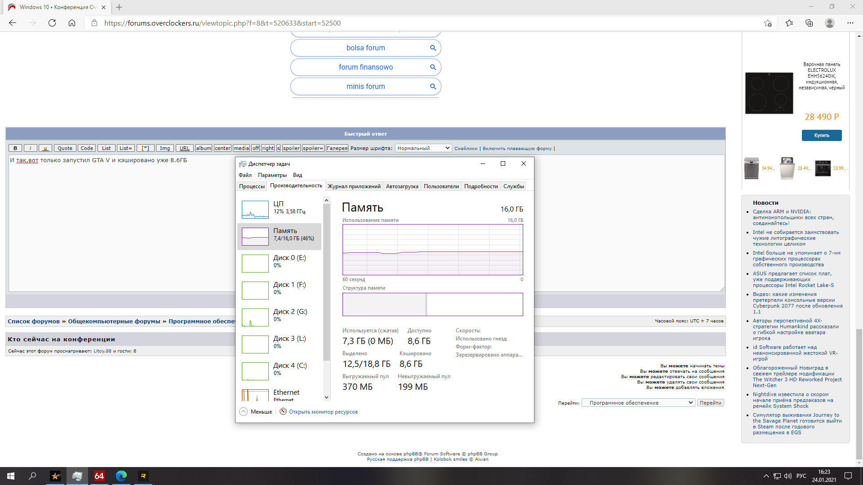Open the Параметры menu in Task Manager

click(272, 175)
